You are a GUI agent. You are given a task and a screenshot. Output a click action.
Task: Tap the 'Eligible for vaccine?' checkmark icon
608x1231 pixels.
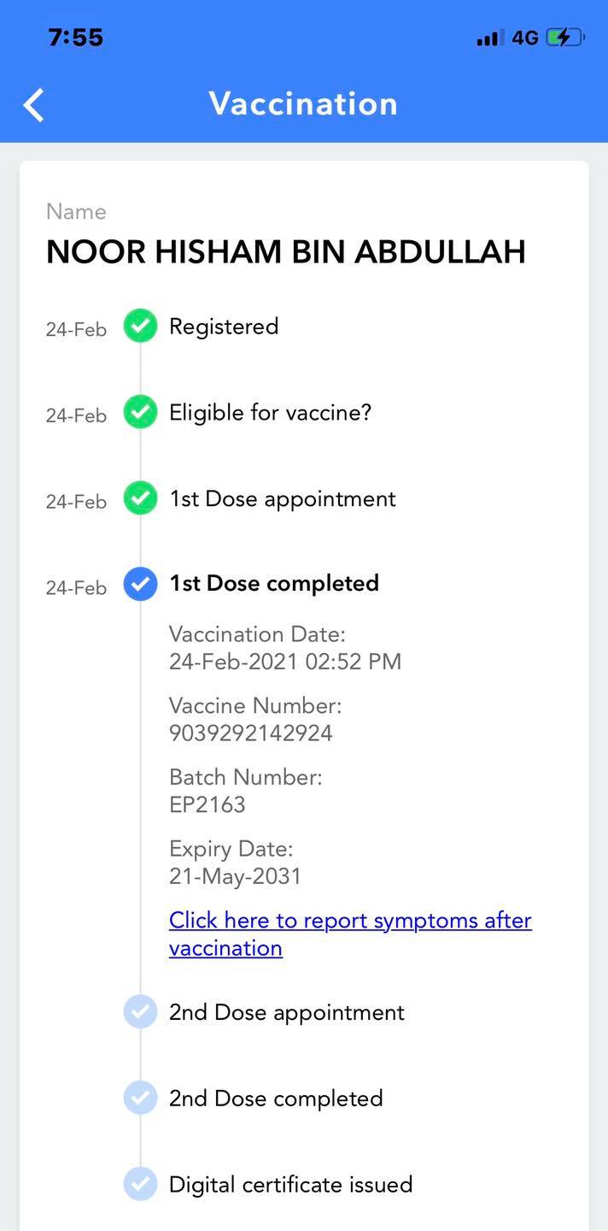[x=140, y=413]
